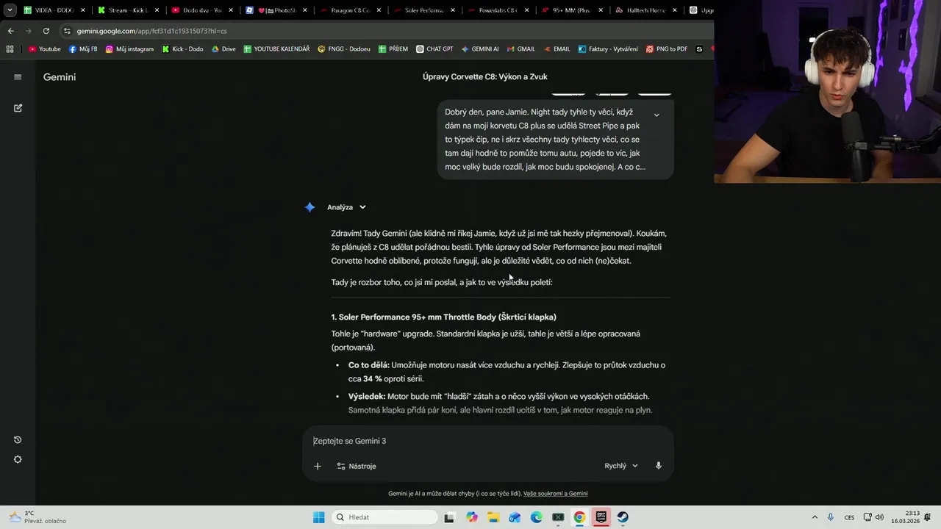Go back with the browser back arrow
This screenshot has width=941, height=529.
click(x=10, y=31)
